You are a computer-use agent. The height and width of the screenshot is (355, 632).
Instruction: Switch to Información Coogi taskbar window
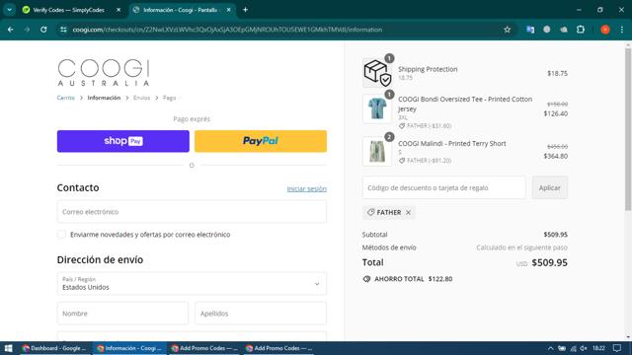(x=129, y=348)
